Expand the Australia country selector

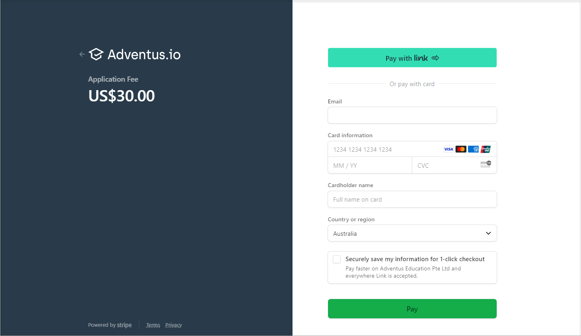(x=412, y=233)
